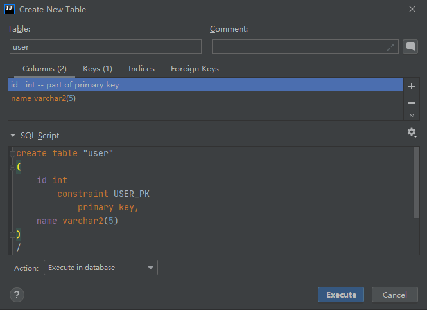Select the id int column row
Image resolution: width=427 pixels, height=310 pixels.
coord(64,85)
